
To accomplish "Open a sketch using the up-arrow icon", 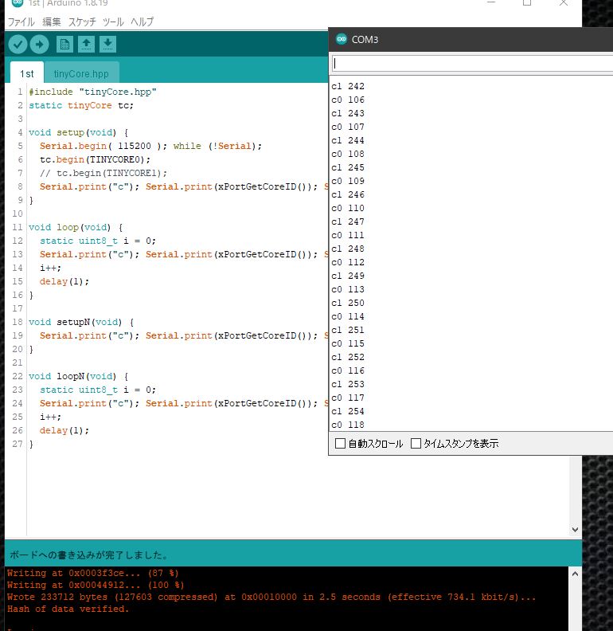I will [86, 45].
